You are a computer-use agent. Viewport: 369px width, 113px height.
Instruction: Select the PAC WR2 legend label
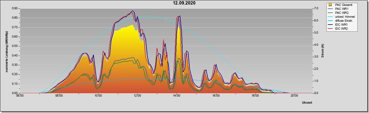342,13
